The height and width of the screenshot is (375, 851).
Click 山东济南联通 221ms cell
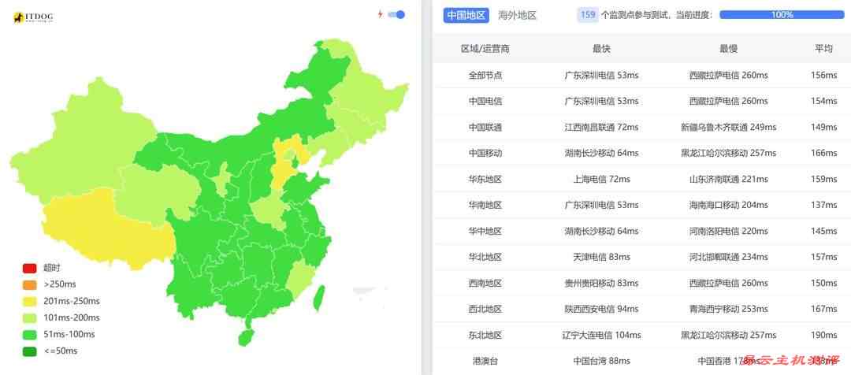coord(728,179)
